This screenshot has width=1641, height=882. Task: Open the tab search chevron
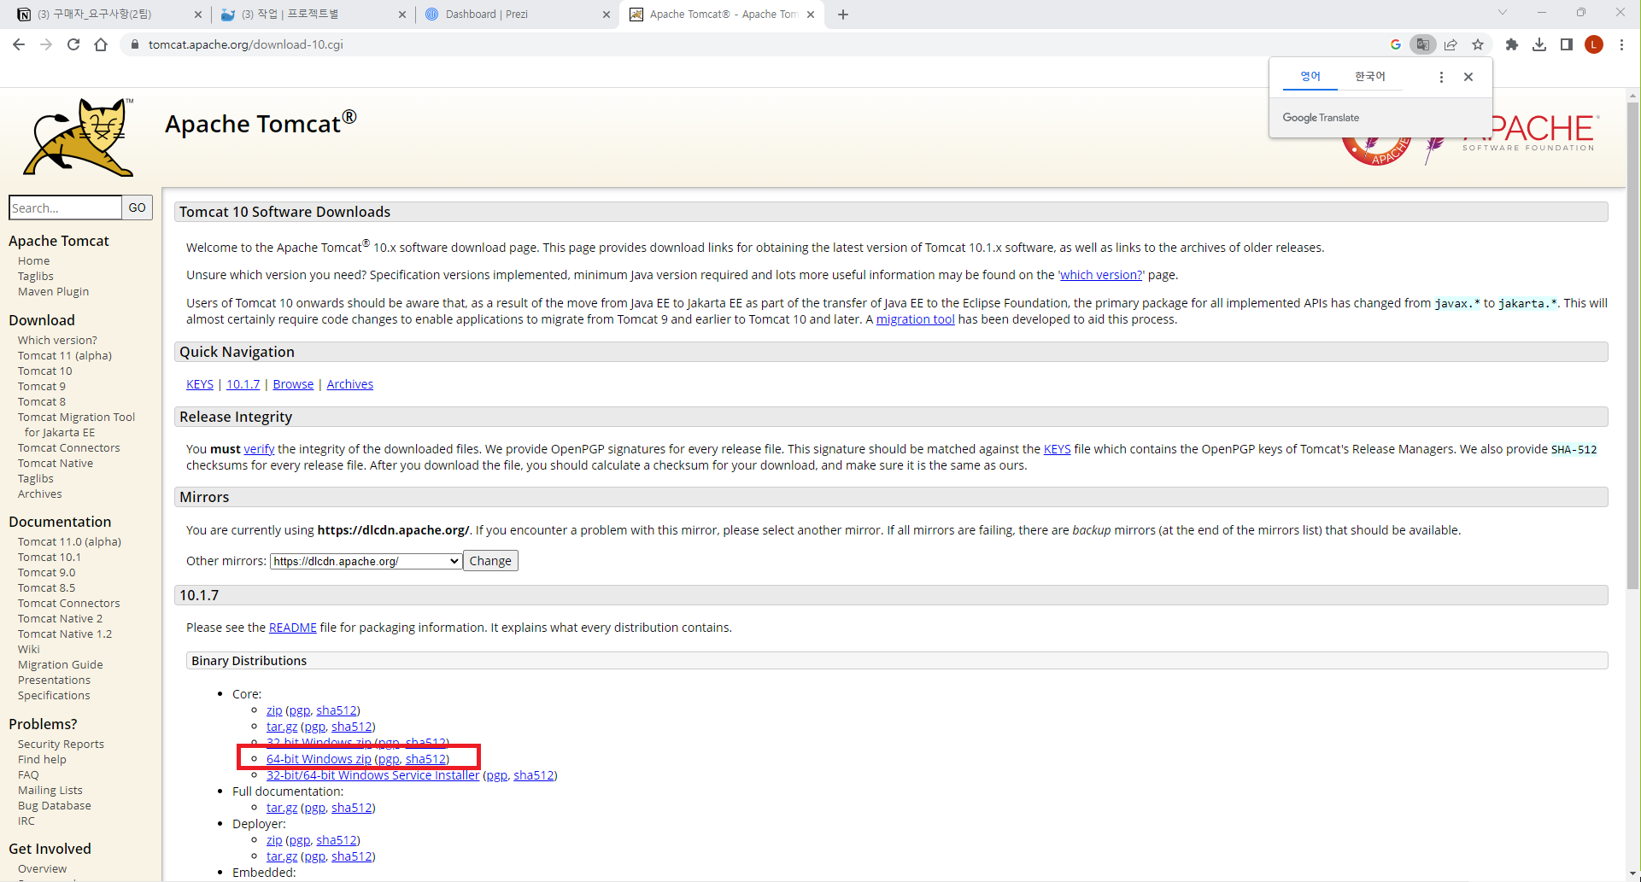pyautogui.click(x=1503, y=12)
